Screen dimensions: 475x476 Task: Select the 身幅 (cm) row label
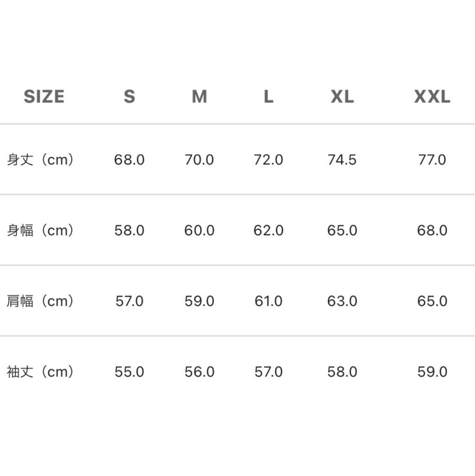pos(40,231)
